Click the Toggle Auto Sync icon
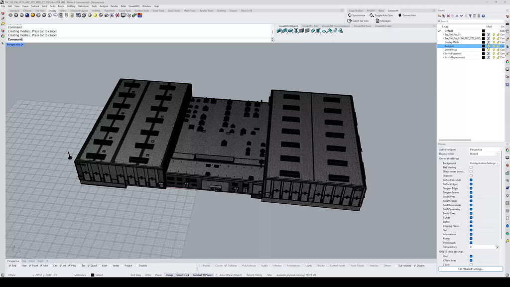Screen dimensions: 510x287 pyautogui.click(x=372, y=15)
